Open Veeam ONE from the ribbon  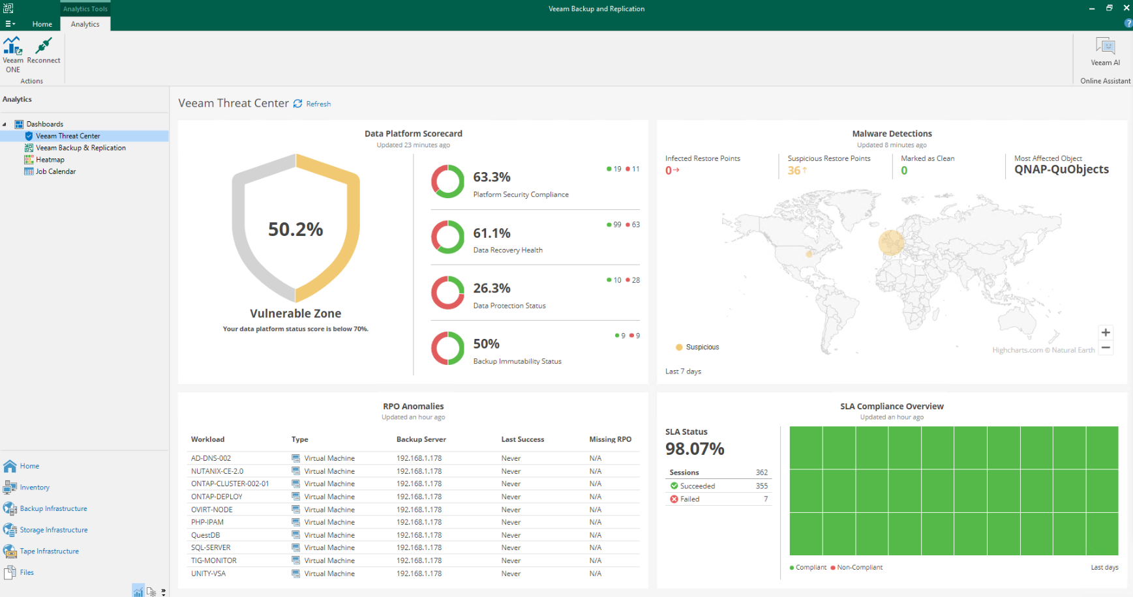click(x=12, y=54)
